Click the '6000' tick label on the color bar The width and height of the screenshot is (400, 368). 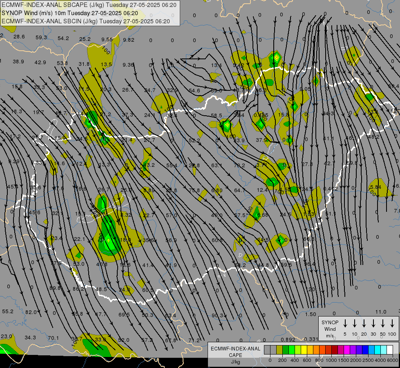tap(393, 360)
